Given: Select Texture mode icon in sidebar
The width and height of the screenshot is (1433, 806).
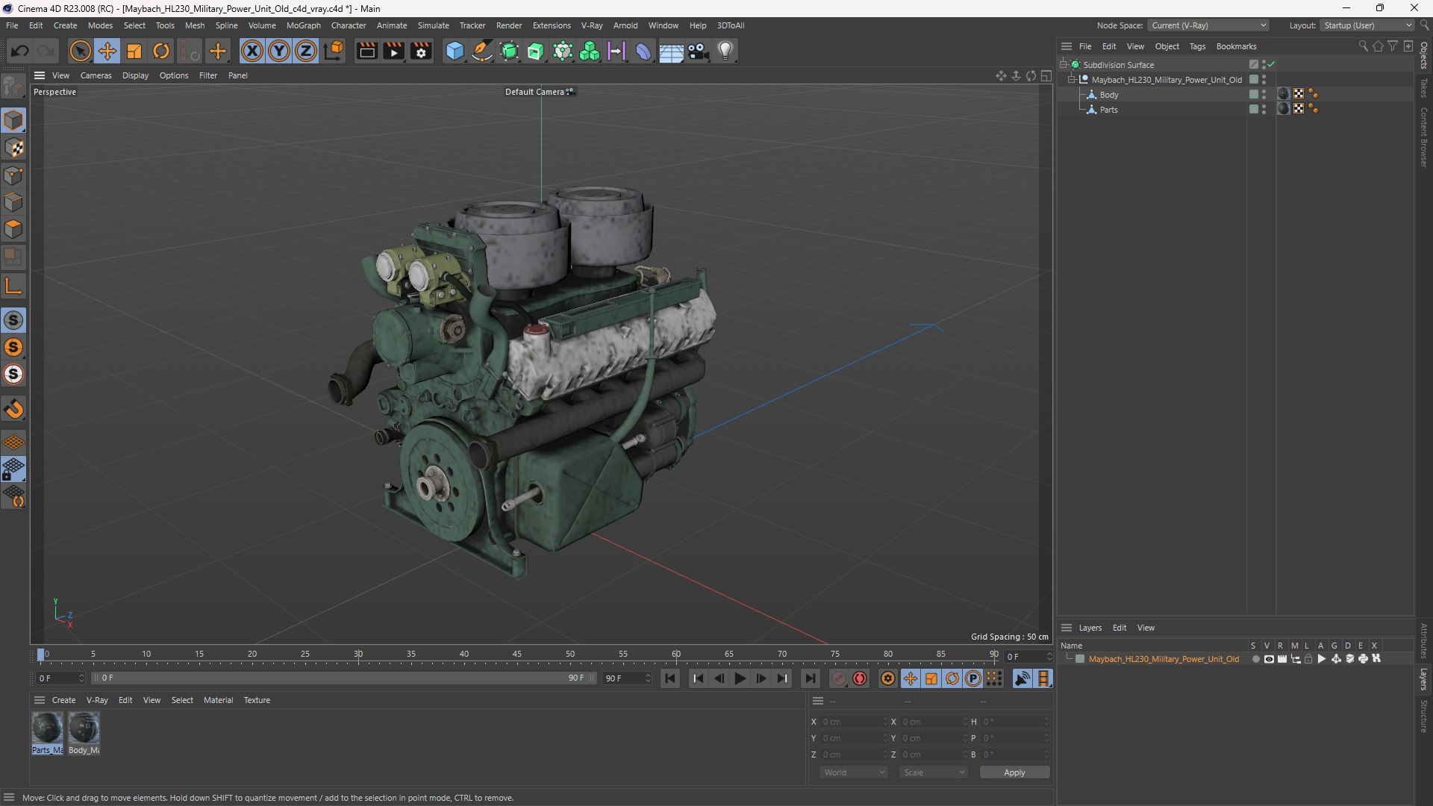Looking at the screenshot, I should 13,148.
